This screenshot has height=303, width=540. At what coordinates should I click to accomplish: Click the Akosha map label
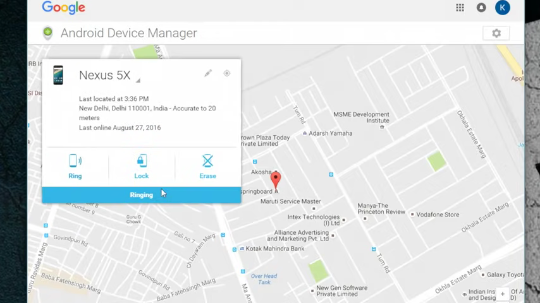pyautogui.click(x=261, y=172)
